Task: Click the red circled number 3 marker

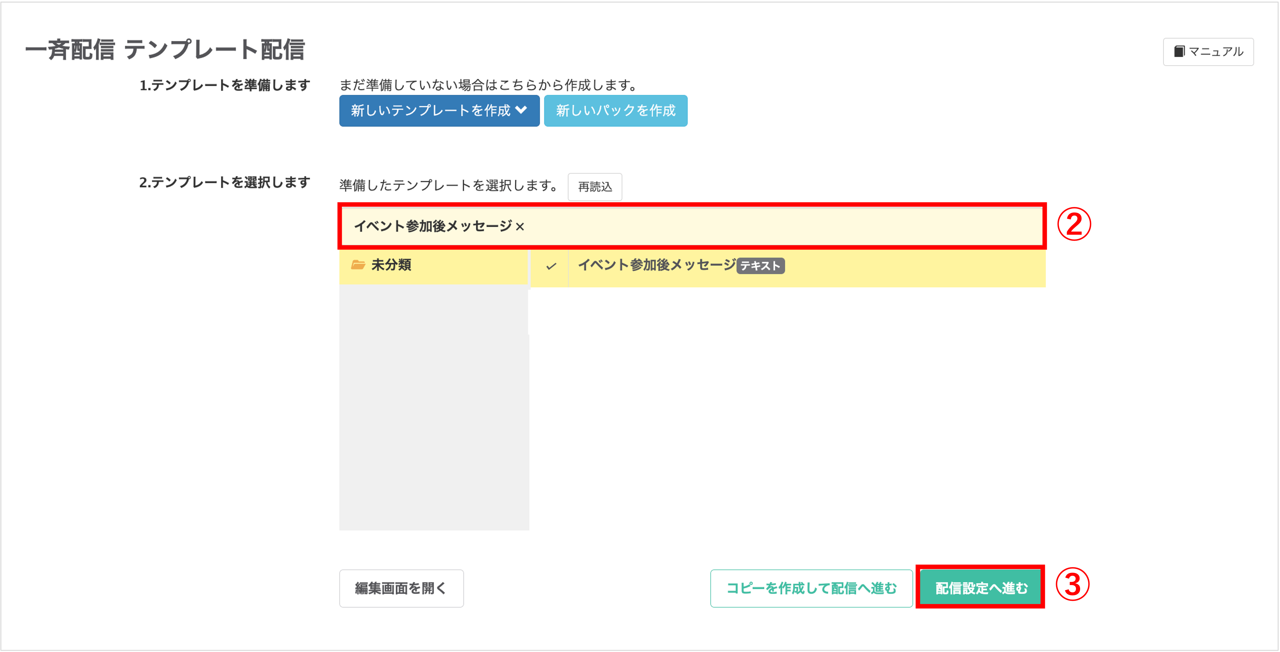Action: 1072,584
